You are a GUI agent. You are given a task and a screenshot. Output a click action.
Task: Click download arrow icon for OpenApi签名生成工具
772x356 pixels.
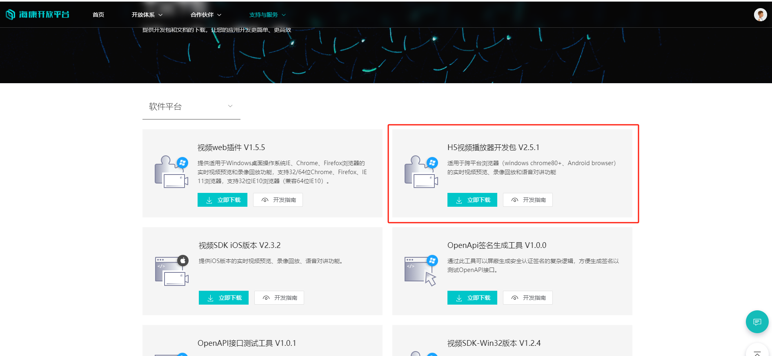[459, 298]
